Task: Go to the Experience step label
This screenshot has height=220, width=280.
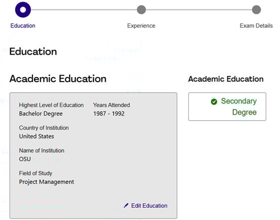Action: 141,26
